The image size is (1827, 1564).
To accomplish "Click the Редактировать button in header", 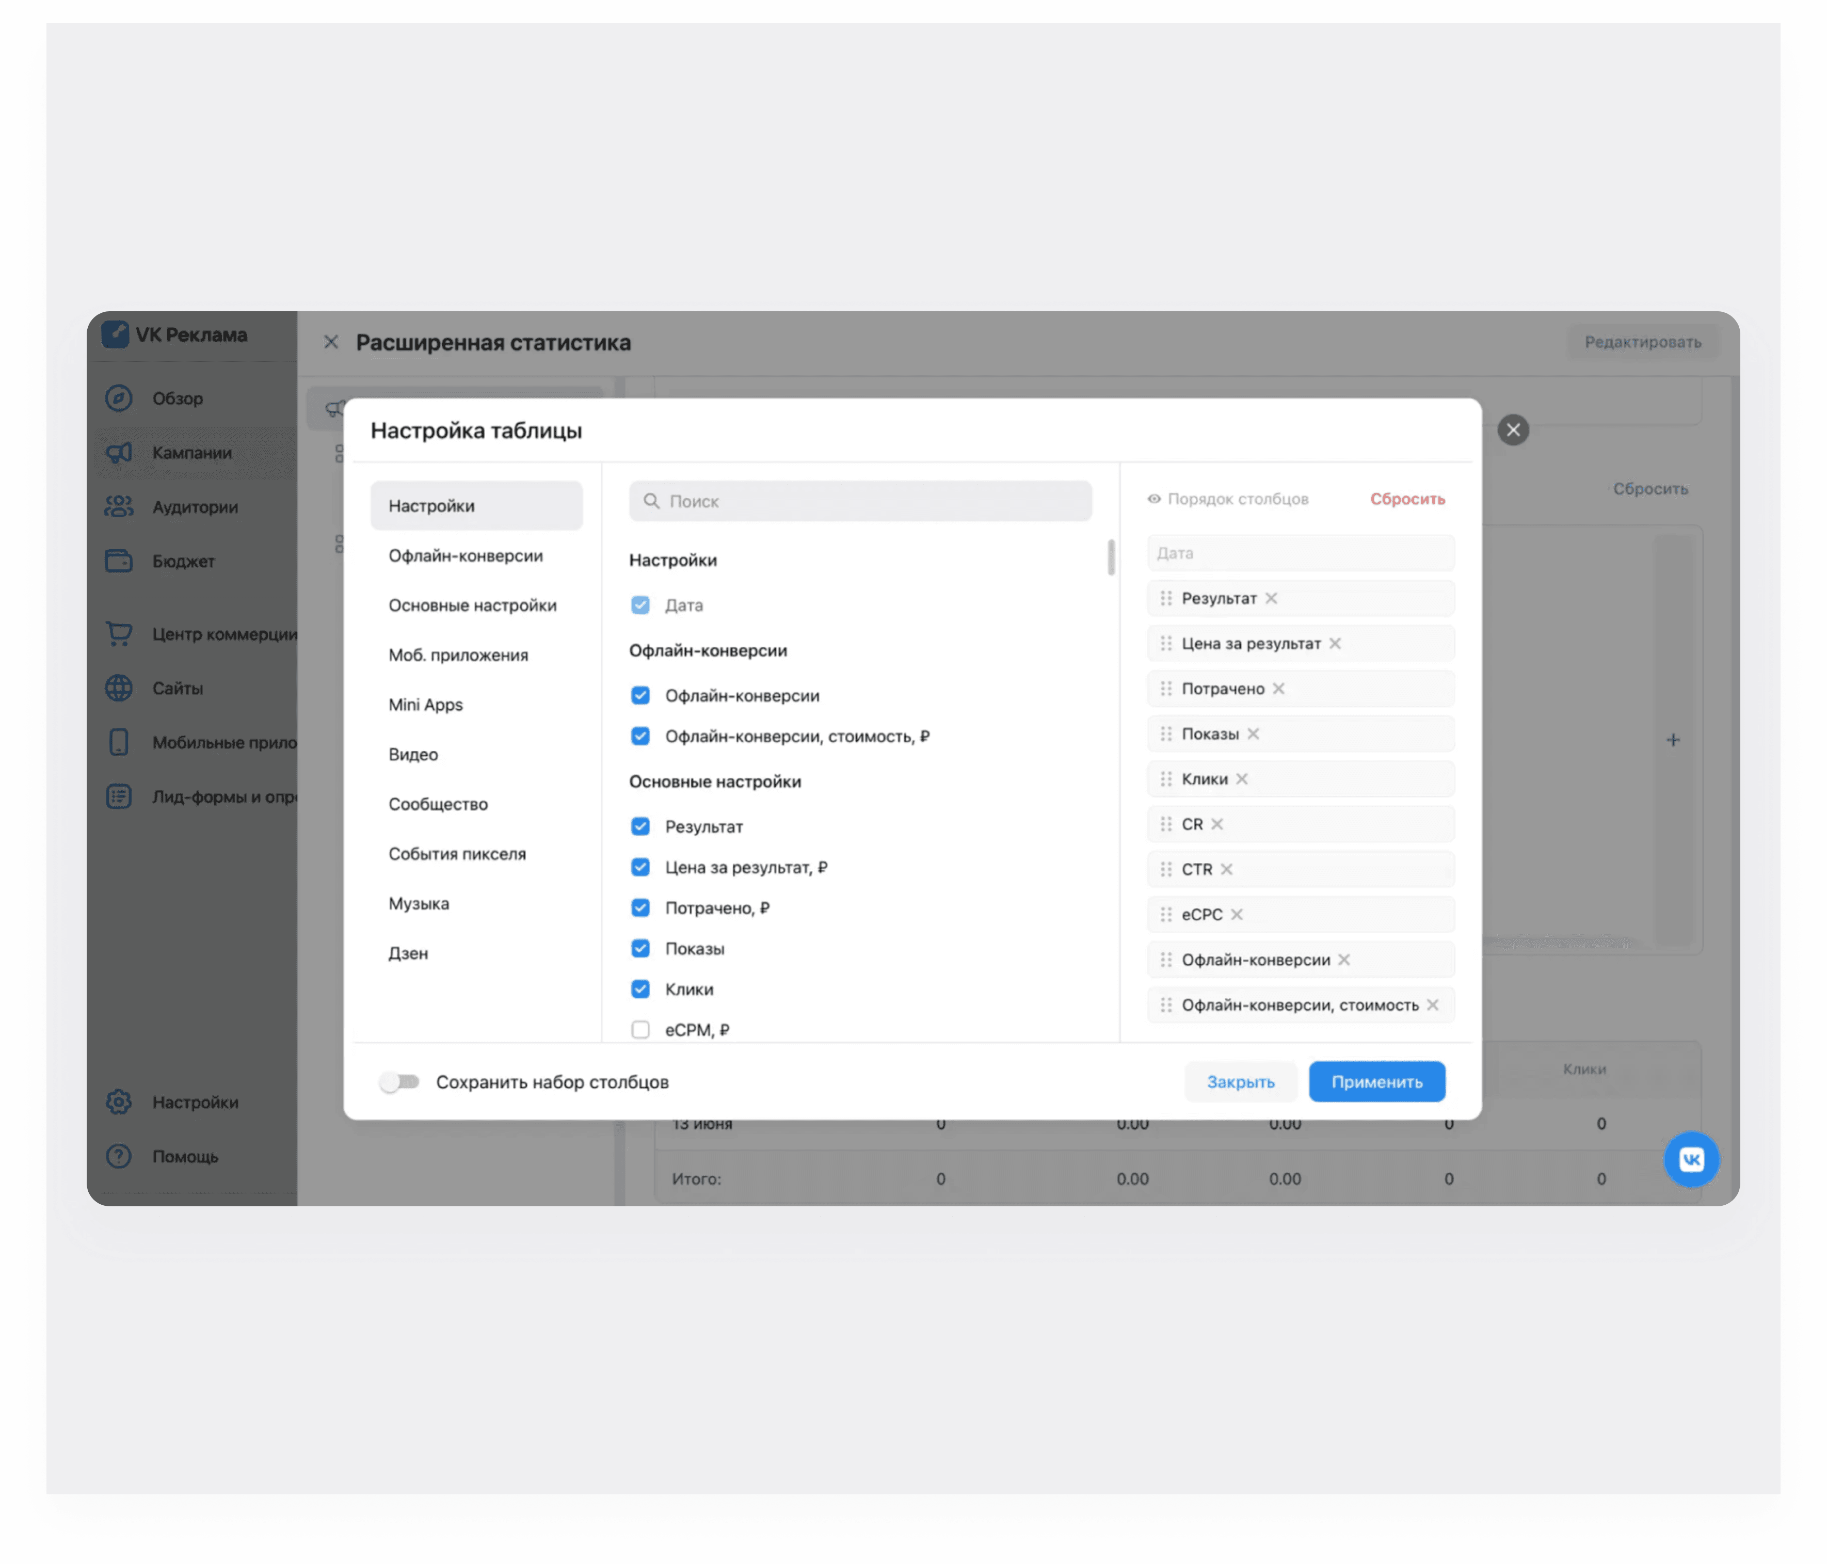I will [1643, 342].
